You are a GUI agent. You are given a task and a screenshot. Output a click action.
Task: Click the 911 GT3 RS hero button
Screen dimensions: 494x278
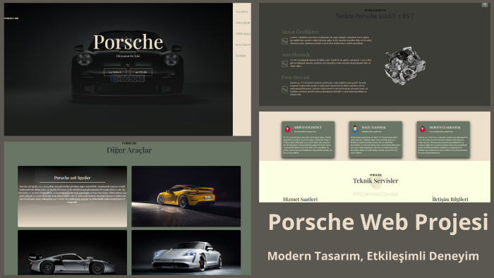click(141, 72)
